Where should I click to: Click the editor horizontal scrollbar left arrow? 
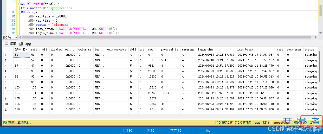pyautogui.click(x=20, y=37)
